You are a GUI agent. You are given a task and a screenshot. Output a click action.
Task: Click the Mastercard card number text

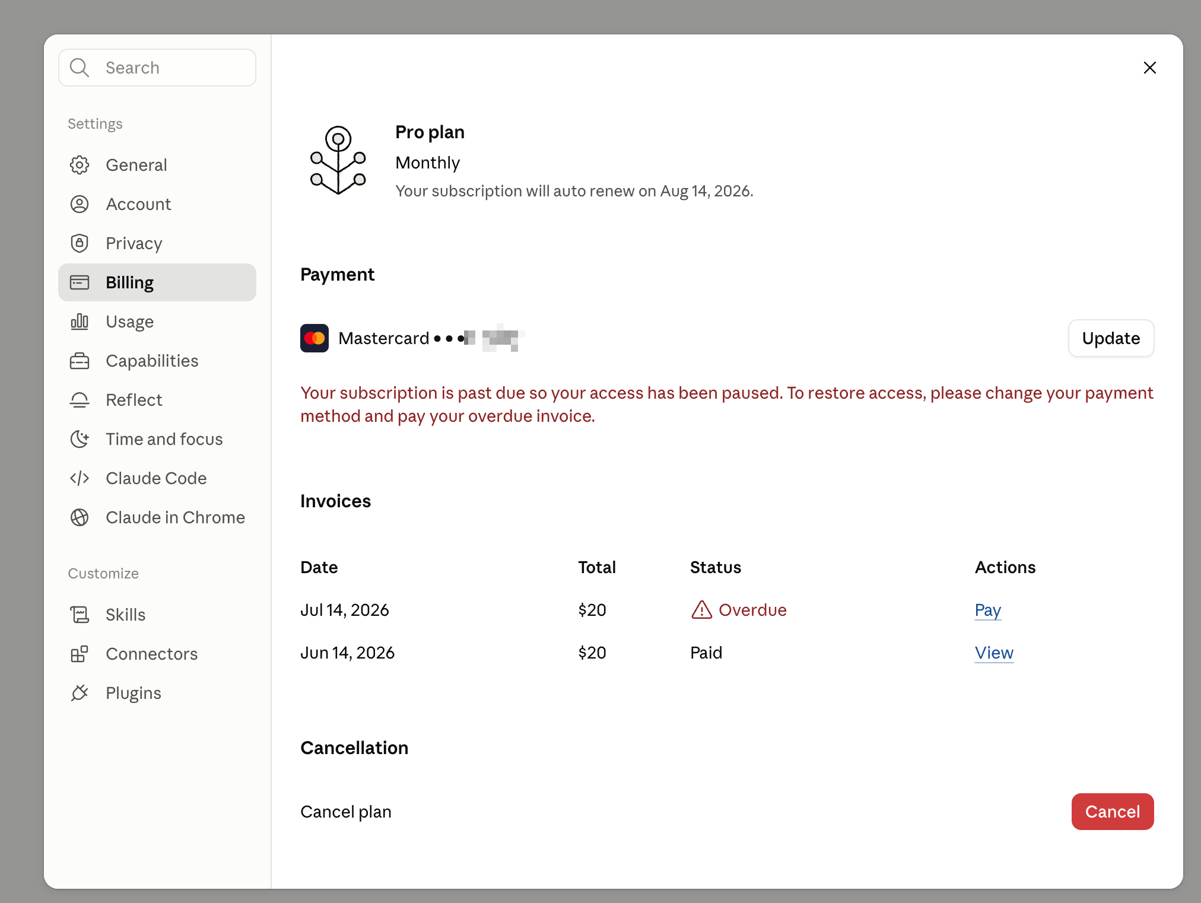431,338
